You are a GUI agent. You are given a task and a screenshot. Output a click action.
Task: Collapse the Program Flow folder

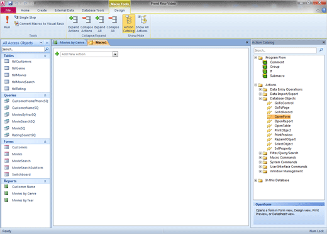[x=256, y=57]
